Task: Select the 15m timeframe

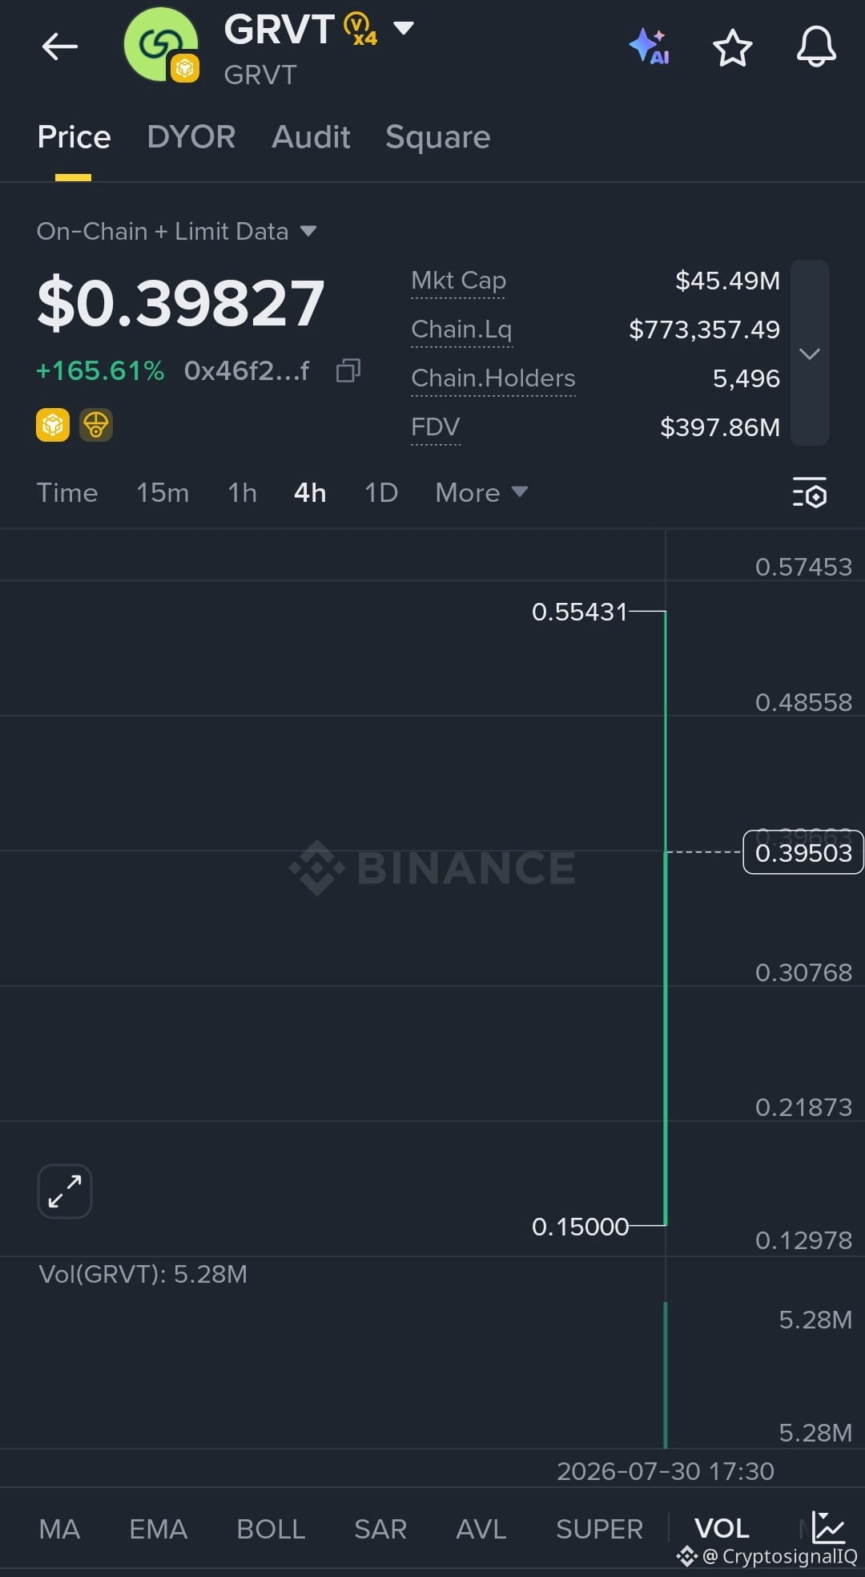Action: click(163, 492)
